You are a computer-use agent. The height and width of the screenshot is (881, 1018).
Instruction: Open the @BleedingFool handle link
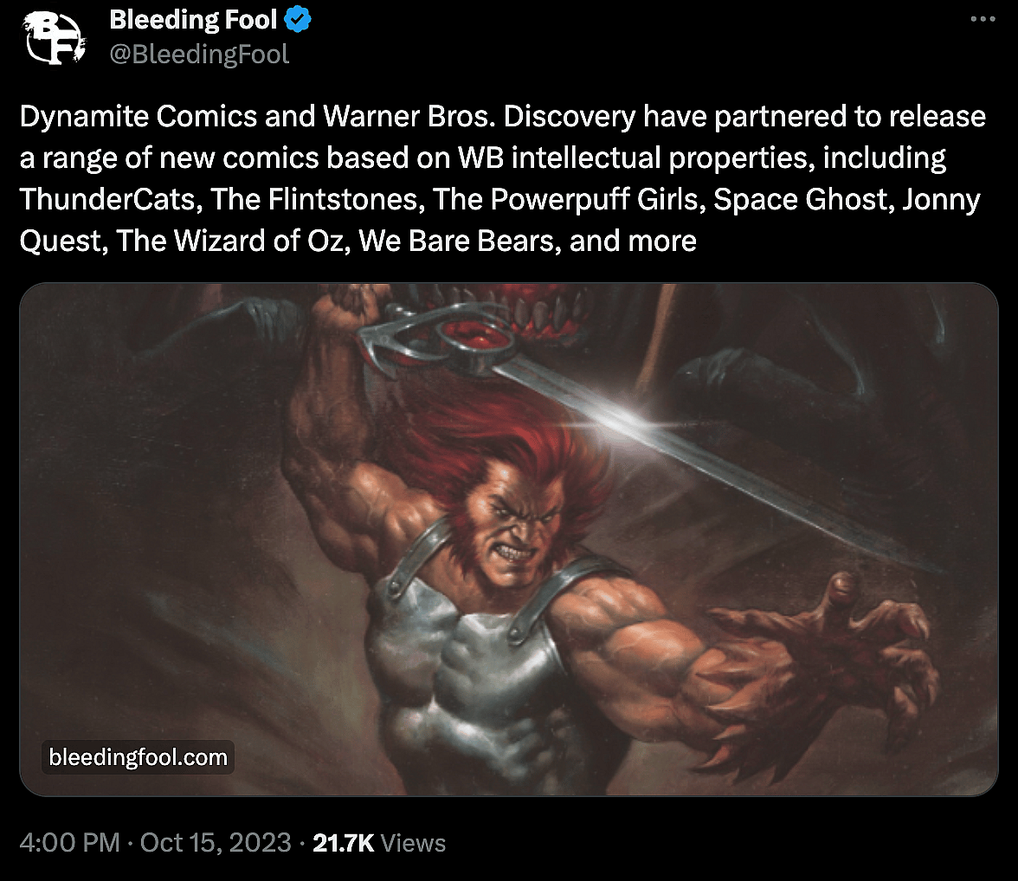point(199,54)
